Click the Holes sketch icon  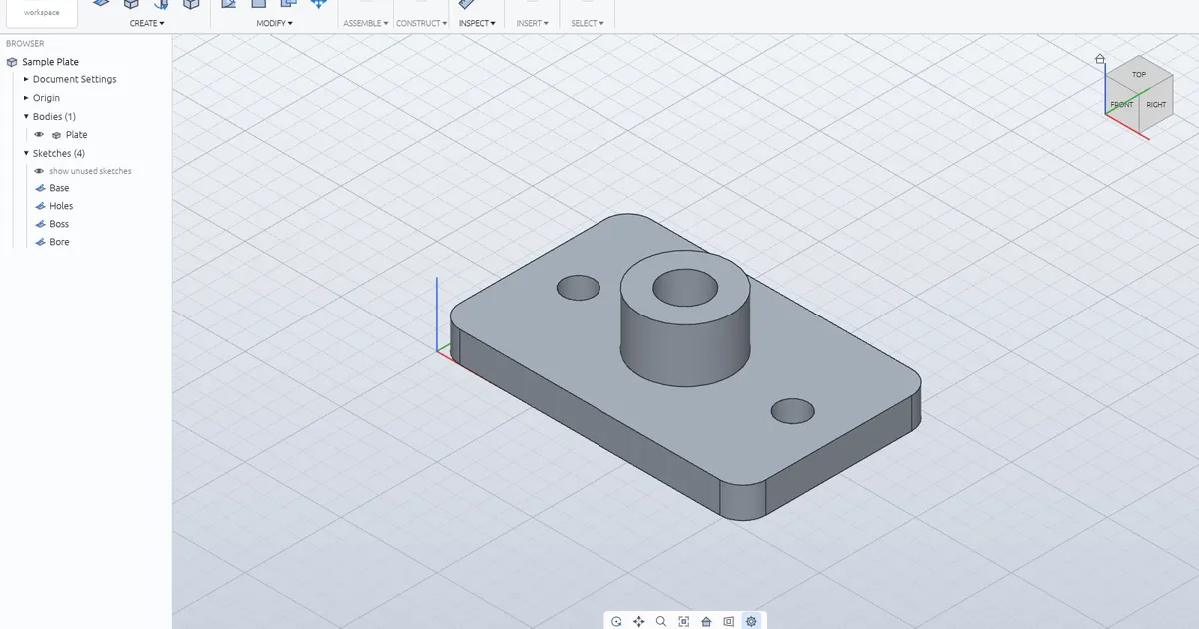click(x=40, y=206)
